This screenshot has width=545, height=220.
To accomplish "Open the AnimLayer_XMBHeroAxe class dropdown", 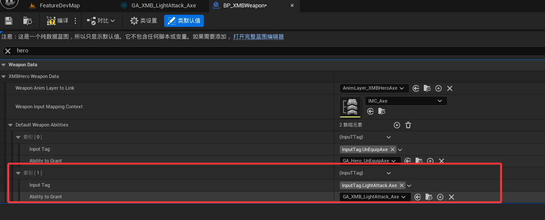I will pyautogui.click(x=374, y=88).
